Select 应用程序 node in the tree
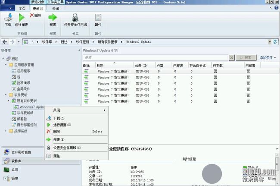Screen dimensions: 280x186 tap(23, 71)
